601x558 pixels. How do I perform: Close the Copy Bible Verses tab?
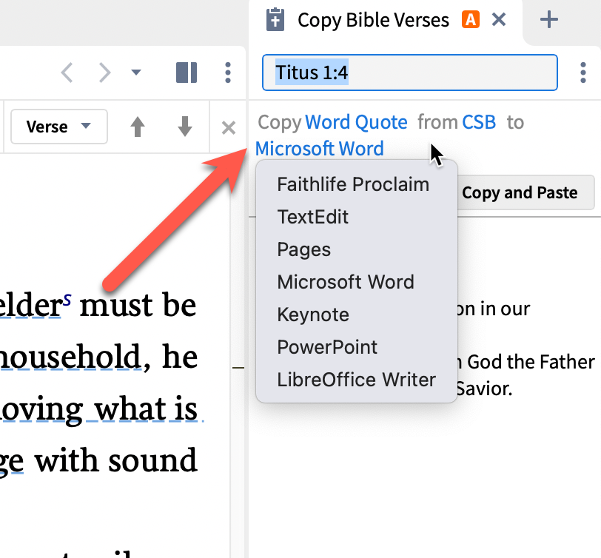pos(499,19)
